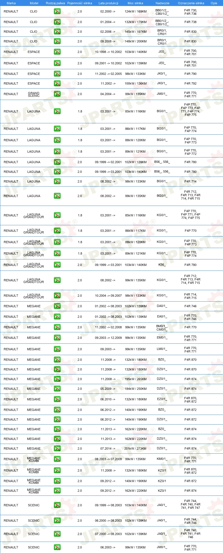223x553 pixels.
Task: Click the fuel icon in the MEGANE LM0/1_ row
Action: (x=57, y=349)
